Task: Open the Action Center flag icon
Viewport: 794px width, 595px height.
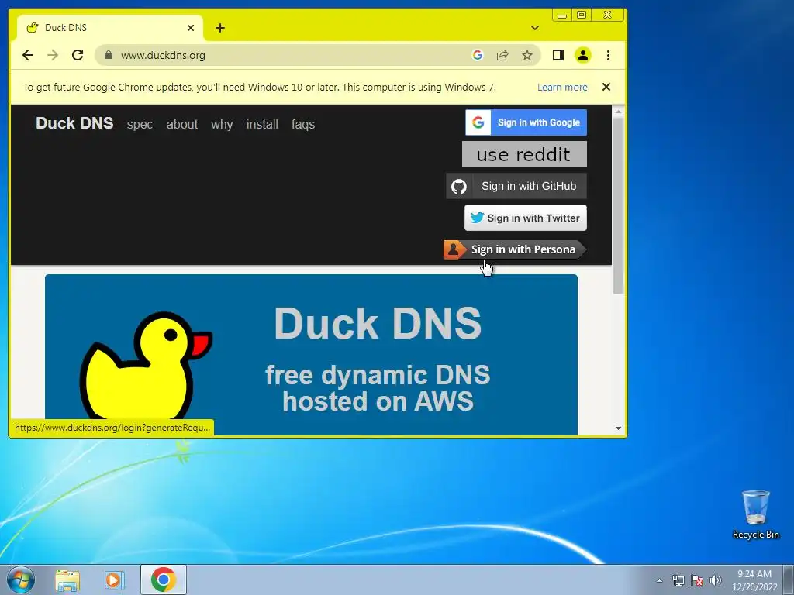Action: (x=697, y=580)
